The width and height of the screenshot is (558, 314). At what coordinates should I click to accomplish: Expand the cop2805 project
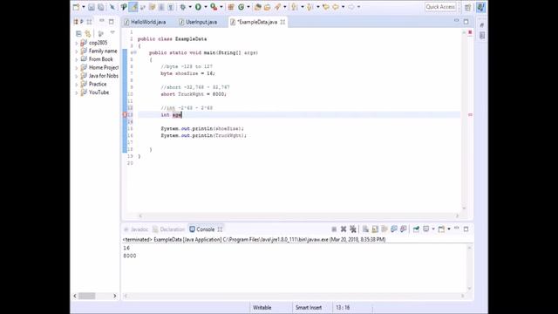76,43
